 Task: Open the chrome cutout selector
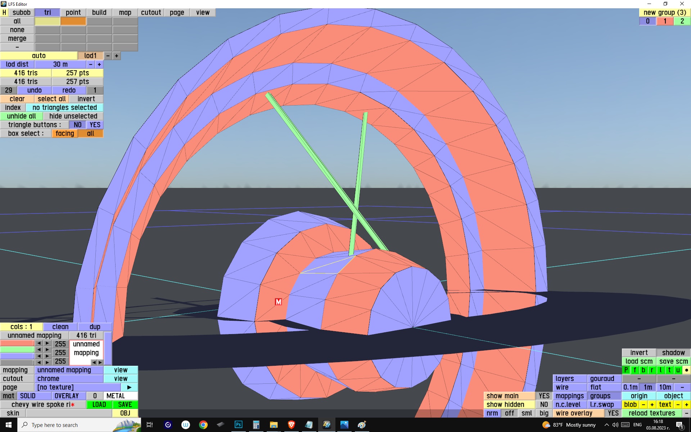69,379
